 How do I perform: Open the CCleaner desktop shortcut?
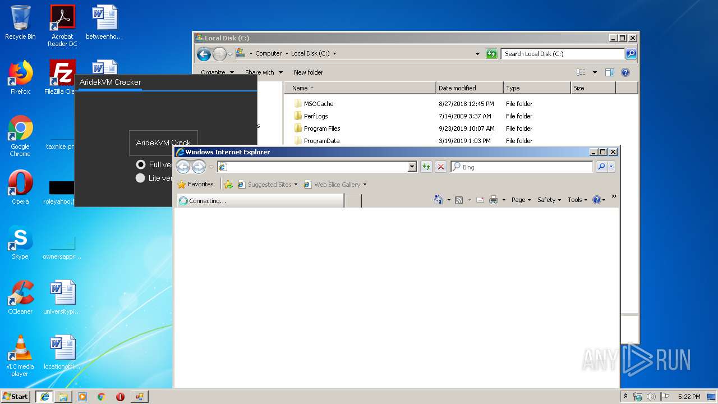pyautogui.click(x=20, y=297)
